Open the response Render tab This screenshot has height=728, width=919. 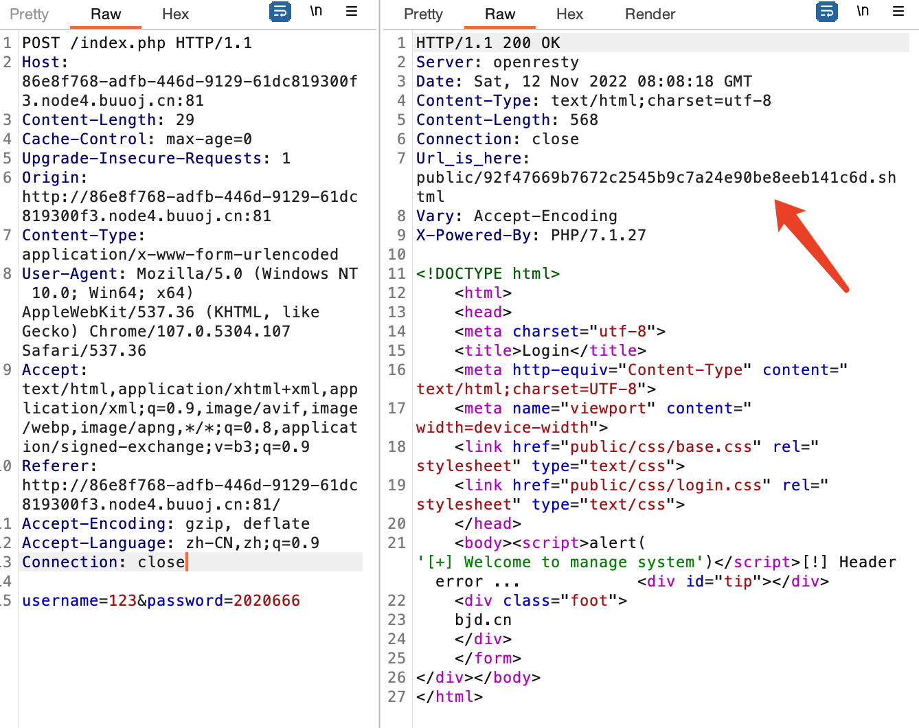(x=650, y=14)
